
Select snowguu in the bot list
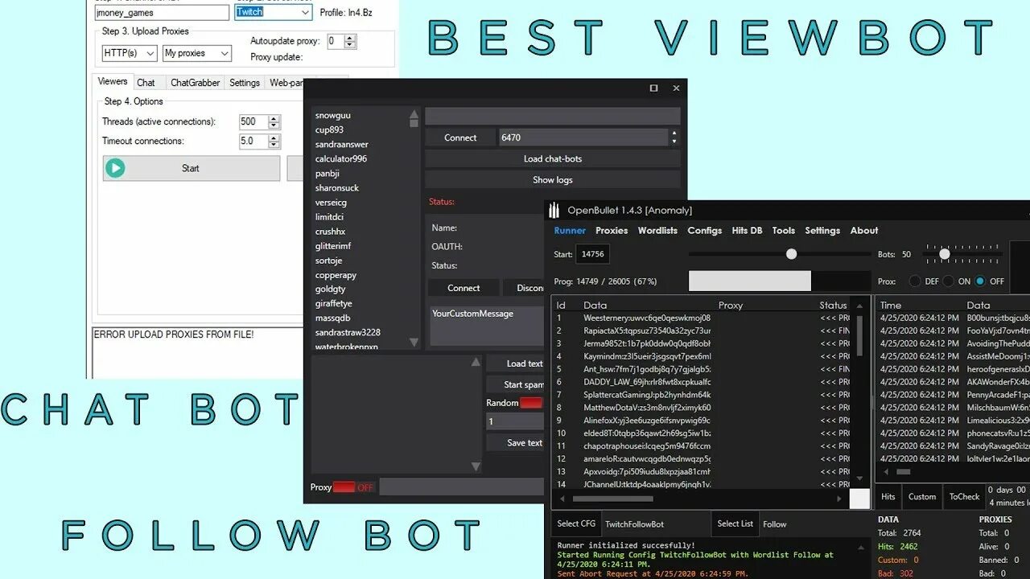(333, 116)
